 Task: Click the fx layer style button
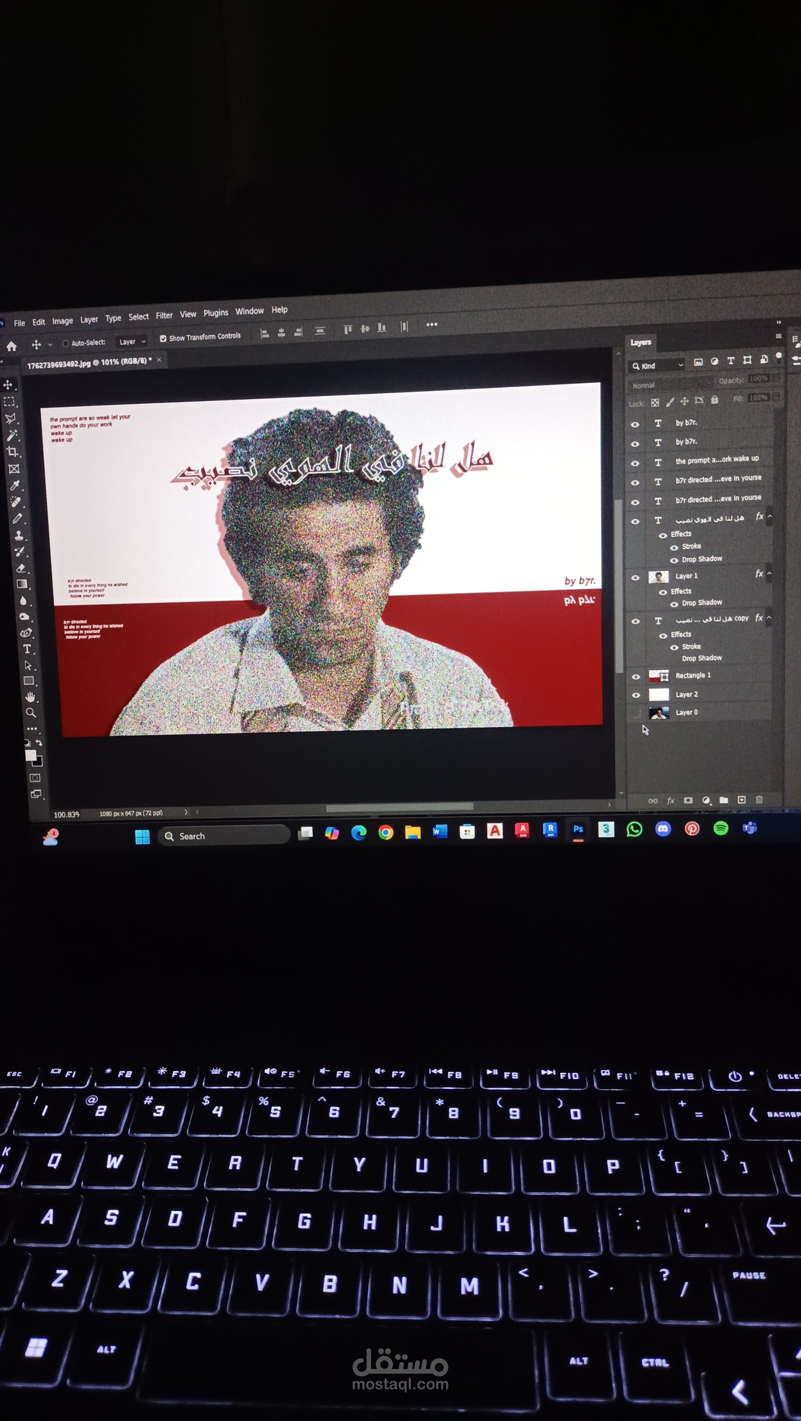671,800
